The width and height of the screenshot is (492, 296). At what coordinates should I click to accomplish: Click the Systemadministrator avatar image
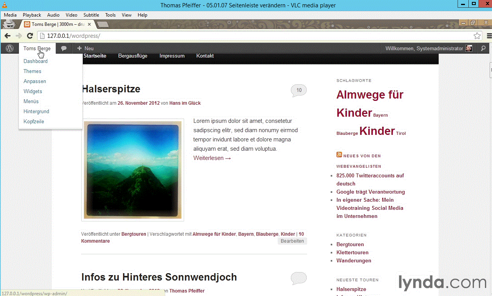[x=469, y=48]
